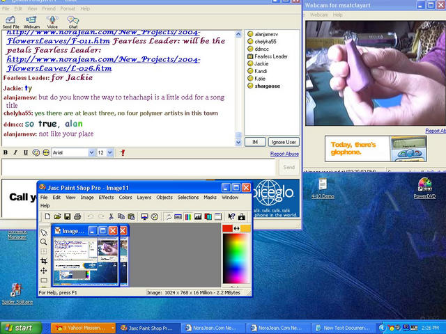The width and height of the screenshot is (446, 334).
Task: Select the rectangular Selection tool
Action: click(44, 280)
